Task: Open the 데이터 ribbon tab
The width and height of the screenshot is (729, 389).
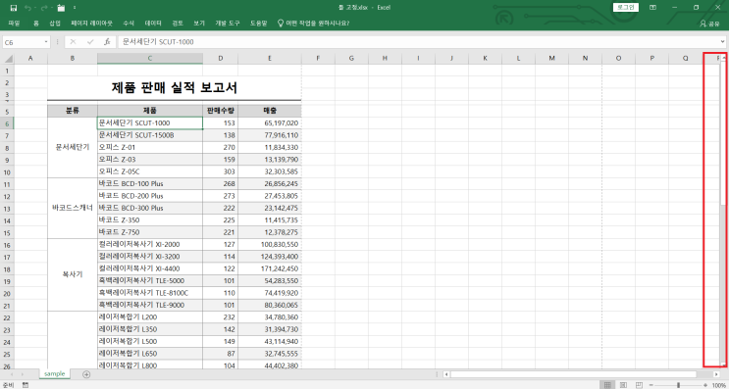Action: 153,23
